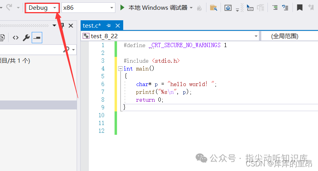Open the Debug configuration dropdown

coord(42,8)
